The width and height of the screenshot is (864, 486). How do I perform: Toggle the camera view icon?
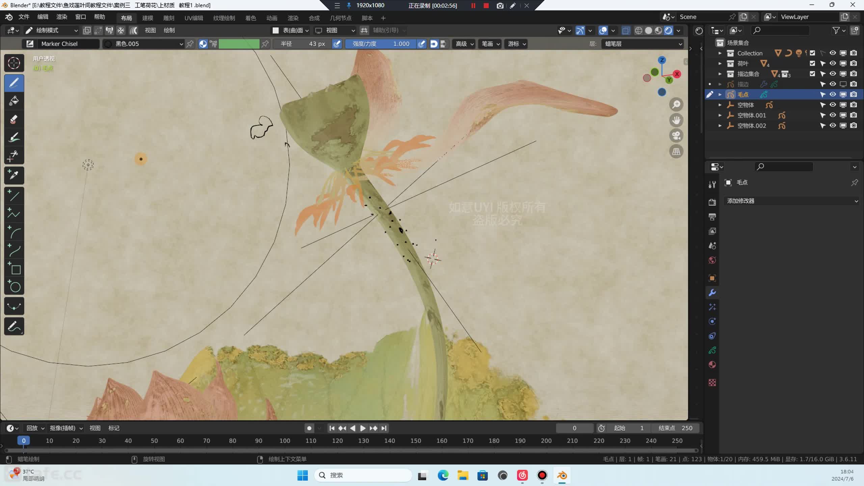pyautogui.click(x=676, y=136)
